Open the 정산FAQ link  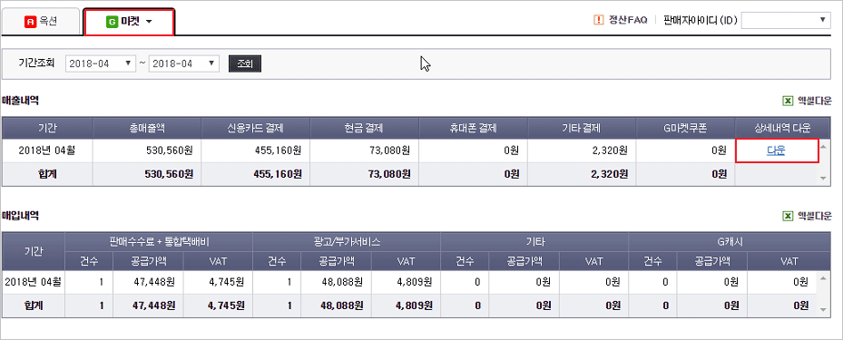(x=627, y=21)
